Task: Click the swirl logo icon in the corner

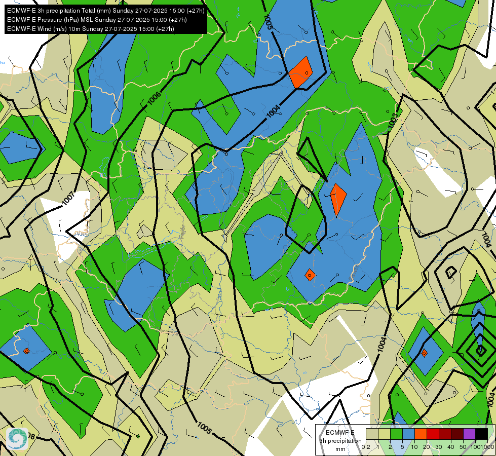Action: 17,439
